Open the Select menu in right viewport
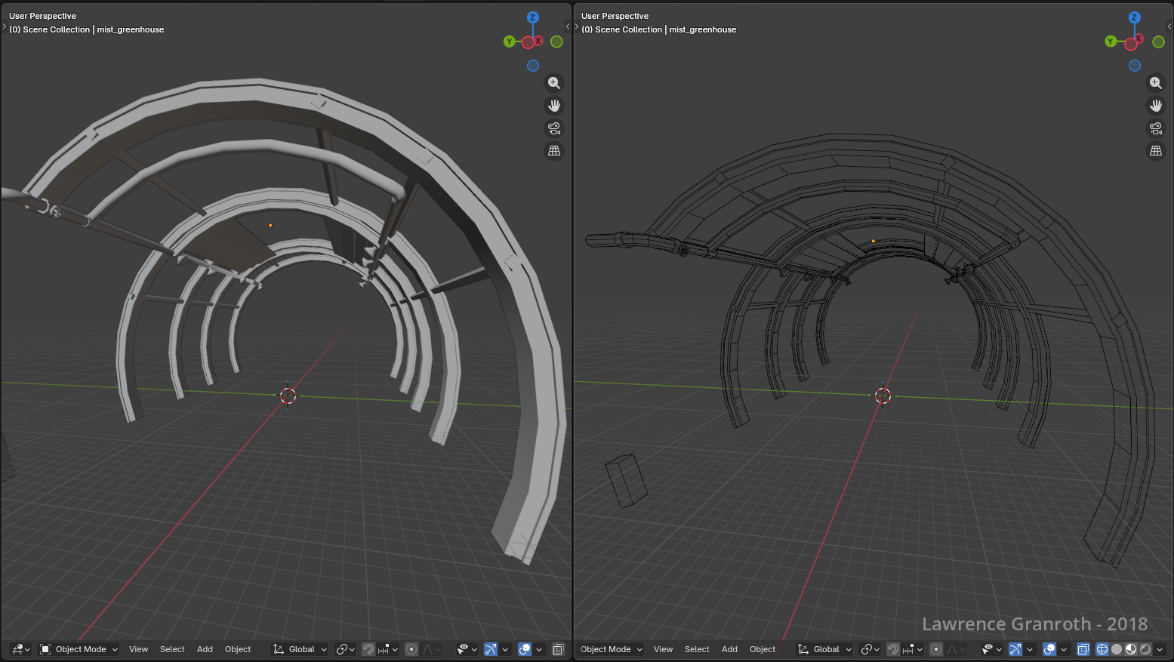 point(697,649)
